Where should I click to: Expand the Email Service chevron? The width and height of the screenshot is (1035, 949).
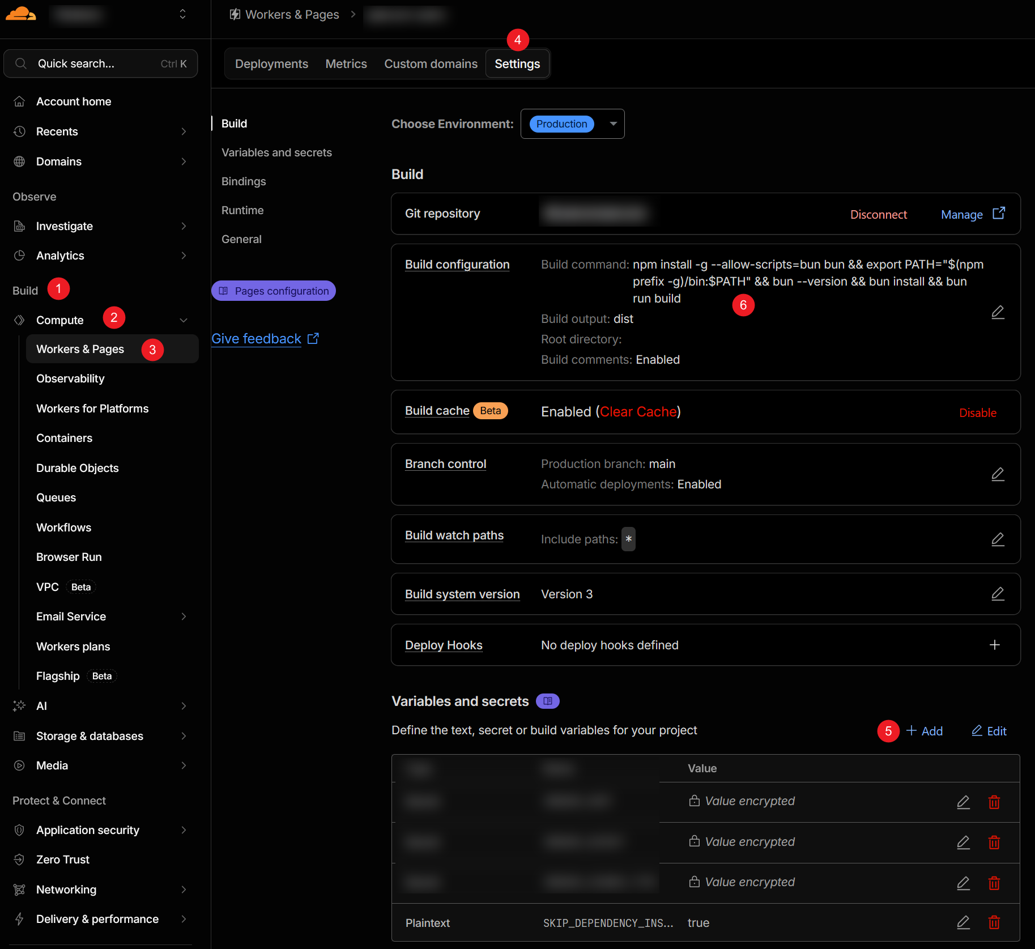(x=184, y=616)
